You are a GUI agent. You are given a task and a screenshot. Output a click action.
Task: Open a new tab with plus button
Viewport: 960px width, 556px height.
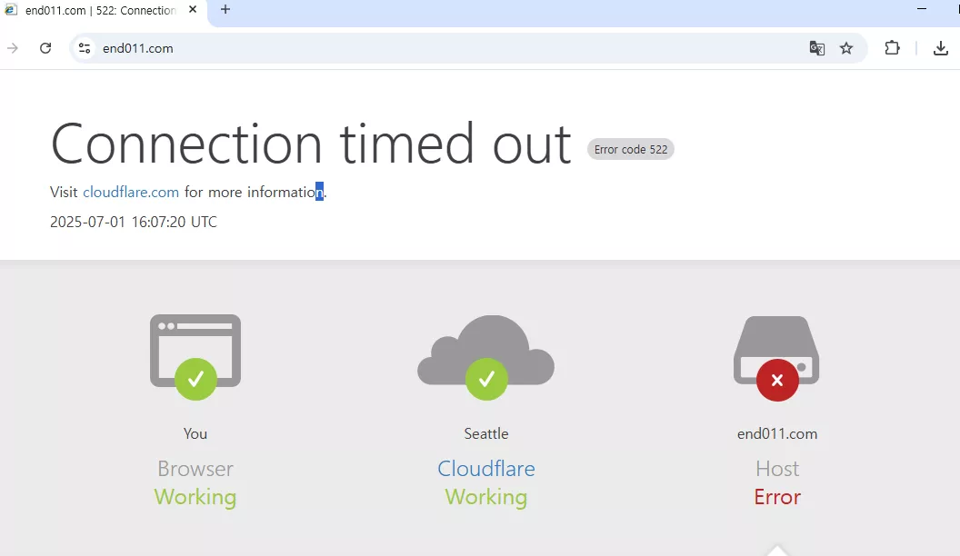(225, 9)
